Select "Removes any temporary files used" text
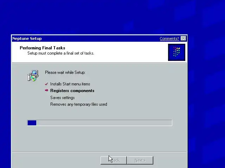Image resolution: width=225 pixels, height=168 pixels. 79,104
